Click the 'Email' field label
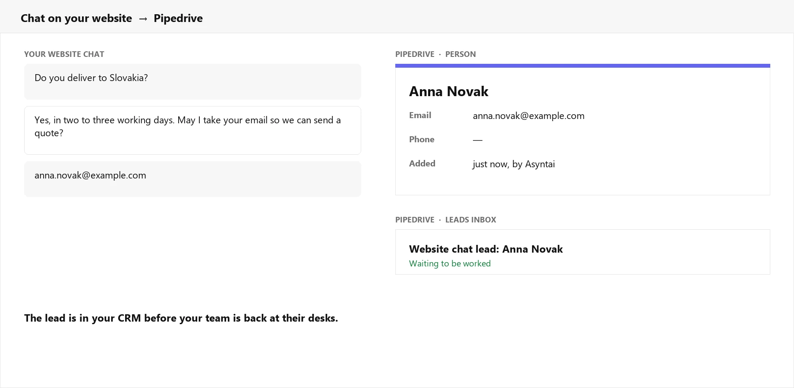Viewport: 794px width, 388px height. pyautogui.click(x=420, y=115)
